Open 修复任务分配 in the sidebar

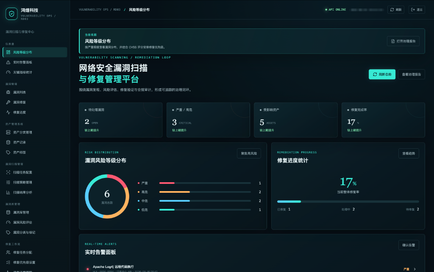click(x=35, y=253)
